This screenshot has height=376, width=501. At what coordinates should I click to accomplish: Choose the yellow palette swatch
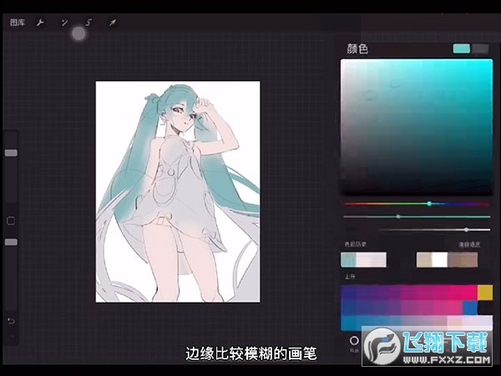click(485, 293)
